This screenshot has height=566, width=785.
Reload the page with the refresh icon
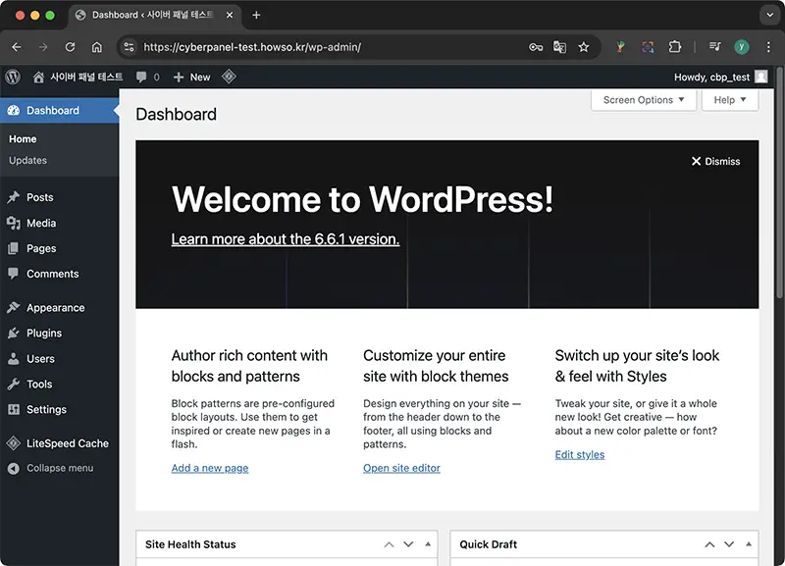[x=70, y=47]
